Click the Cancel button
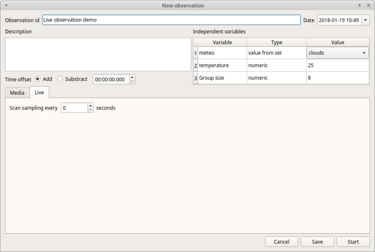This screenshot has height=252, width=375. [281, 242]
